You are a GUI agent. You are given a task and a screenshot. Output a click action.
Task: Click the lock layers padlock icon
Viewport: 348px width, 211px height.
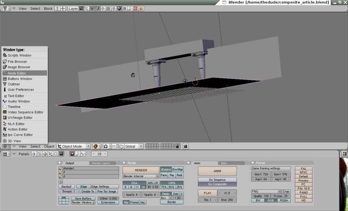tap(177, 146)
